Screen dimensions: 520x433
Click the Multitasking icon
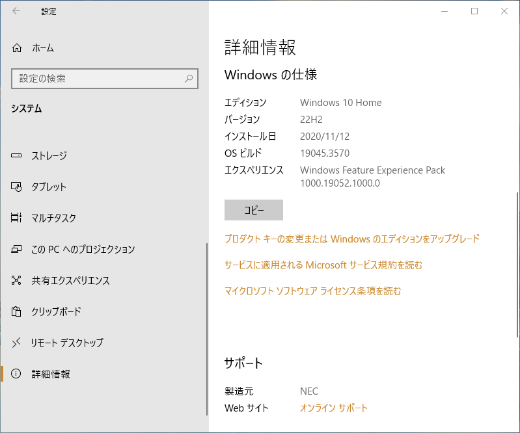click(16, 218)
